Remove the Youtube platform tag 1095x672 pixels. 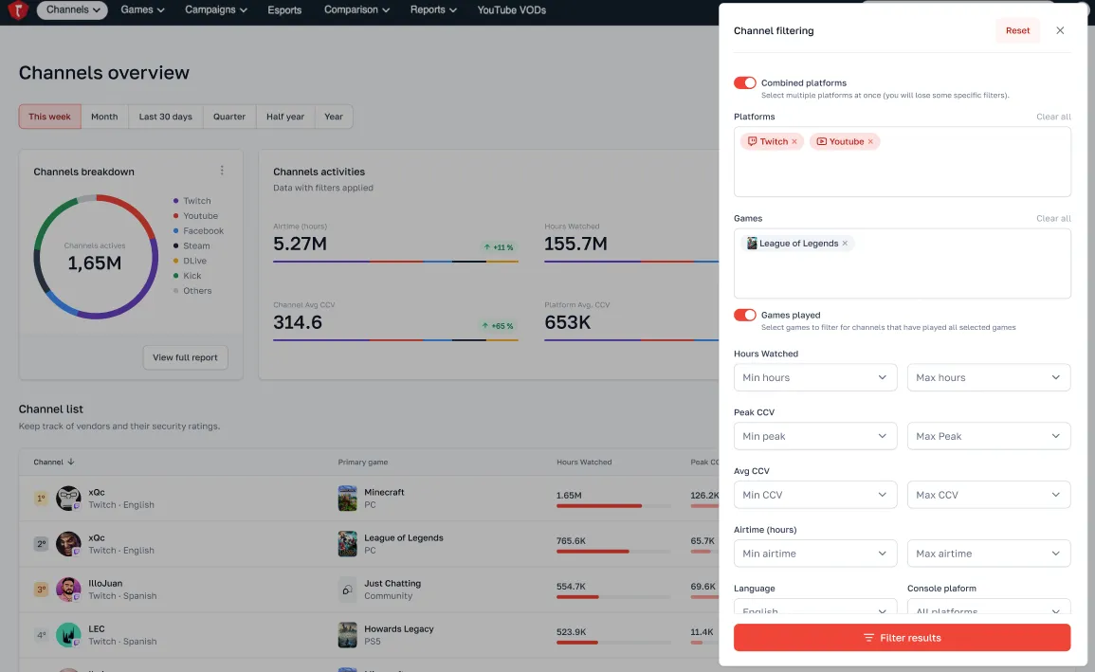coord(870,142)
